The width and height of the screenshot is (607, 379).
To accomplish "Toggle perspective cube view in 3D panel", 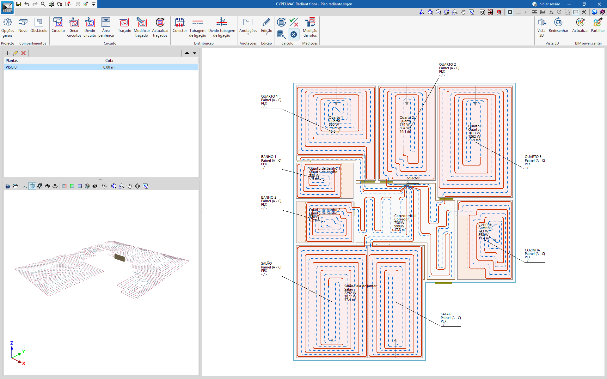I will click(32, 186).
